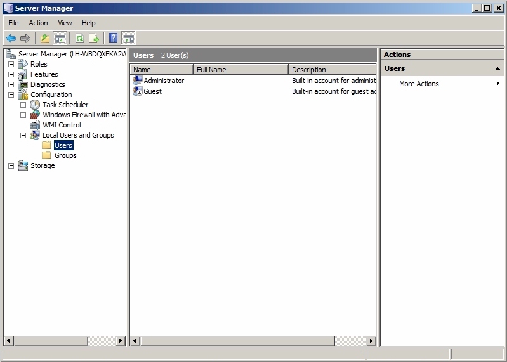Click the user list scroll left arrow

pyautogui.click(x=136, y=340)
